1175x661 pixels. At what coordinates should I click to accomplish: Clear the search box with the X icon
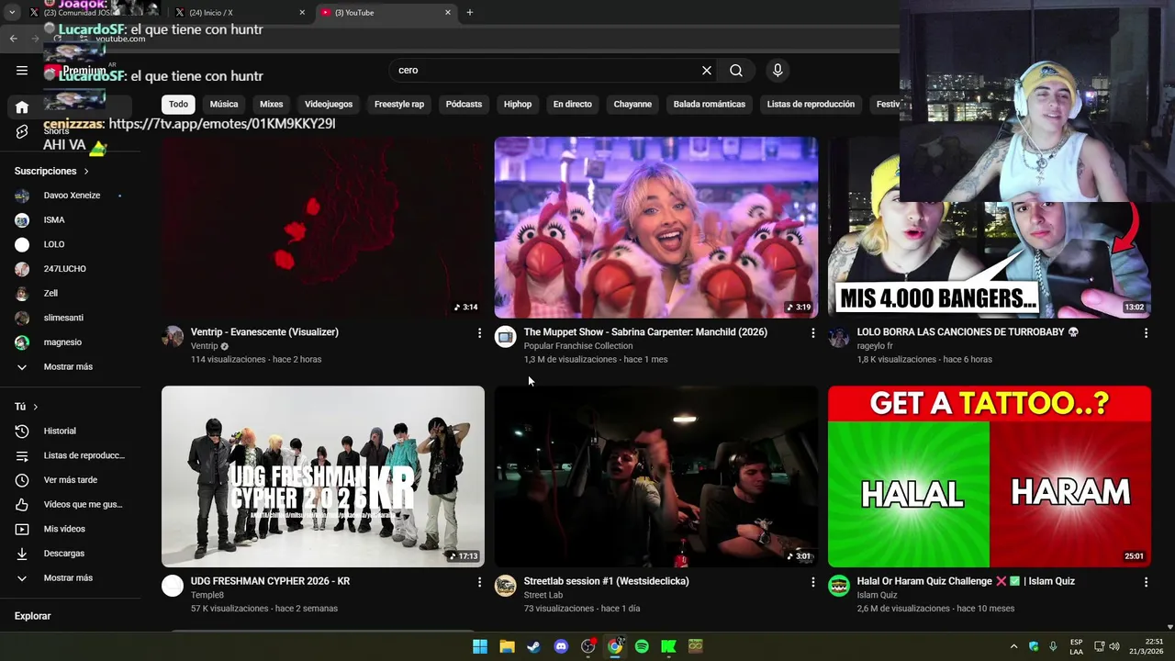(x=707, y=70)
